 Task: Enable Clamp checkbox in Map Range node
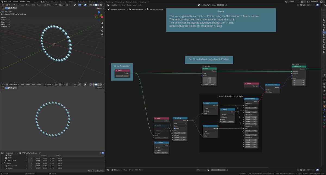tap(174, 129)
